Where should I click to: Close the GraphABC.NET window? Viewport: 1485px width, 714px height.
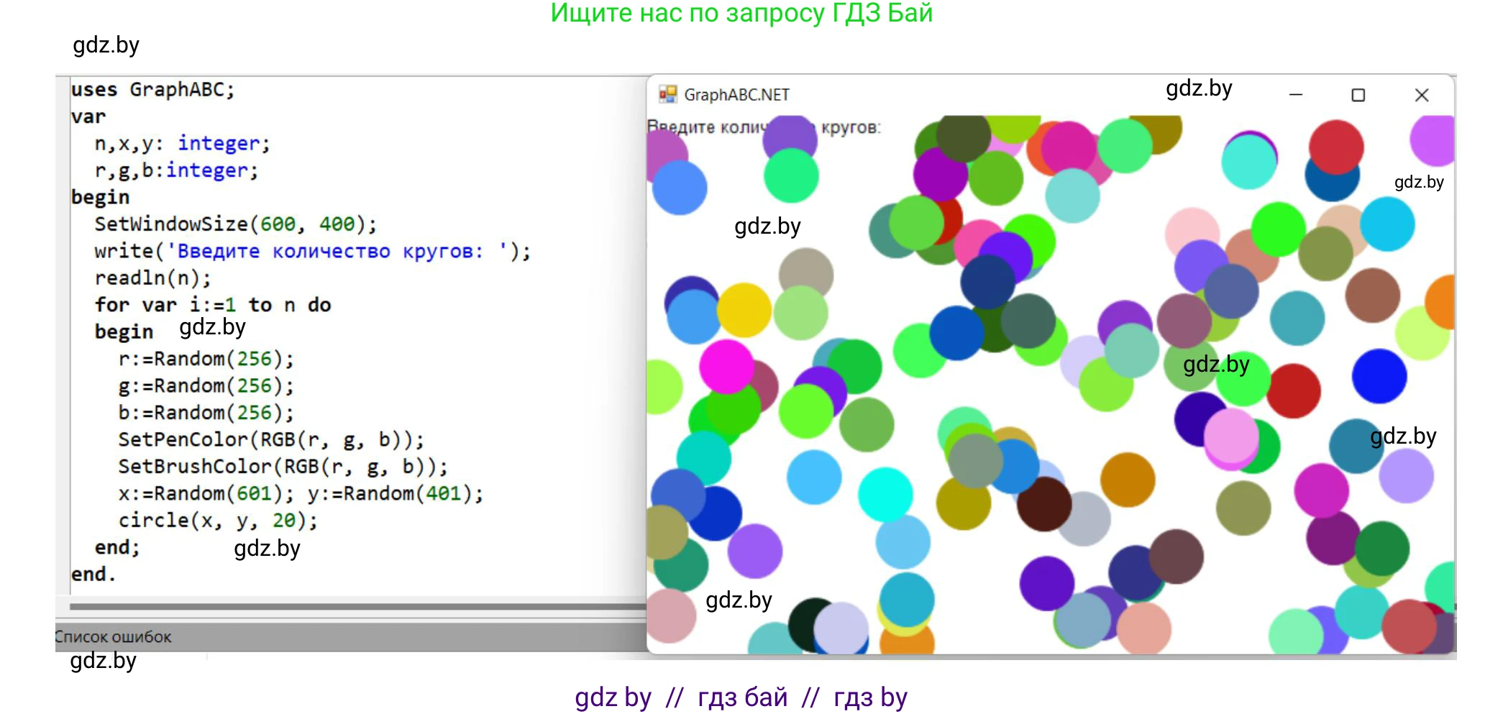(x=1421, y=95)
